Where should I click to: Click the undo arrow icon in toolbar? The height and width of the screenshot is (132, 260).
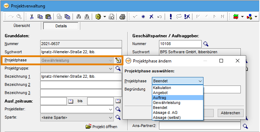pos(159,17)
